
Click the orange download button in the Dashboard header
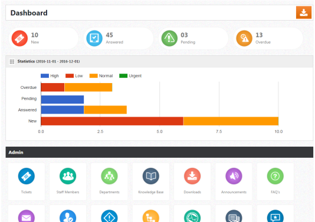coord(304,12)
